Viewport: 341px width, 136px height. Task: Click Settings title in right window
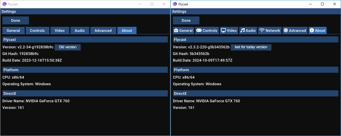click(179, 11)
